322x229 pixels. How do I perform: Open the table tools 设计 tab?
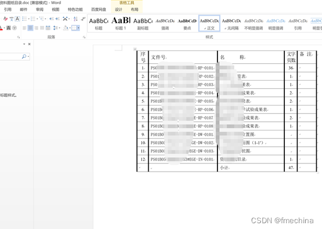tap(119, 9)
